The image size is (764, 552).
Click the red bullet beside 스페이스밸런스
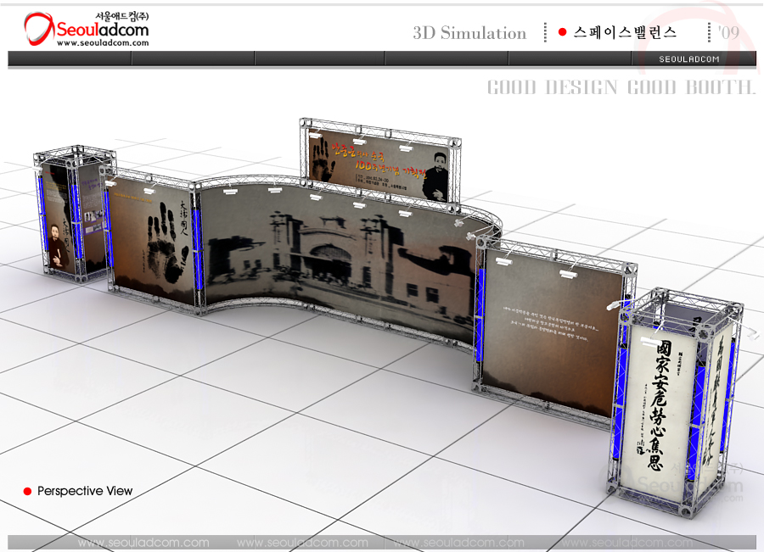click(x=562, y=32)
